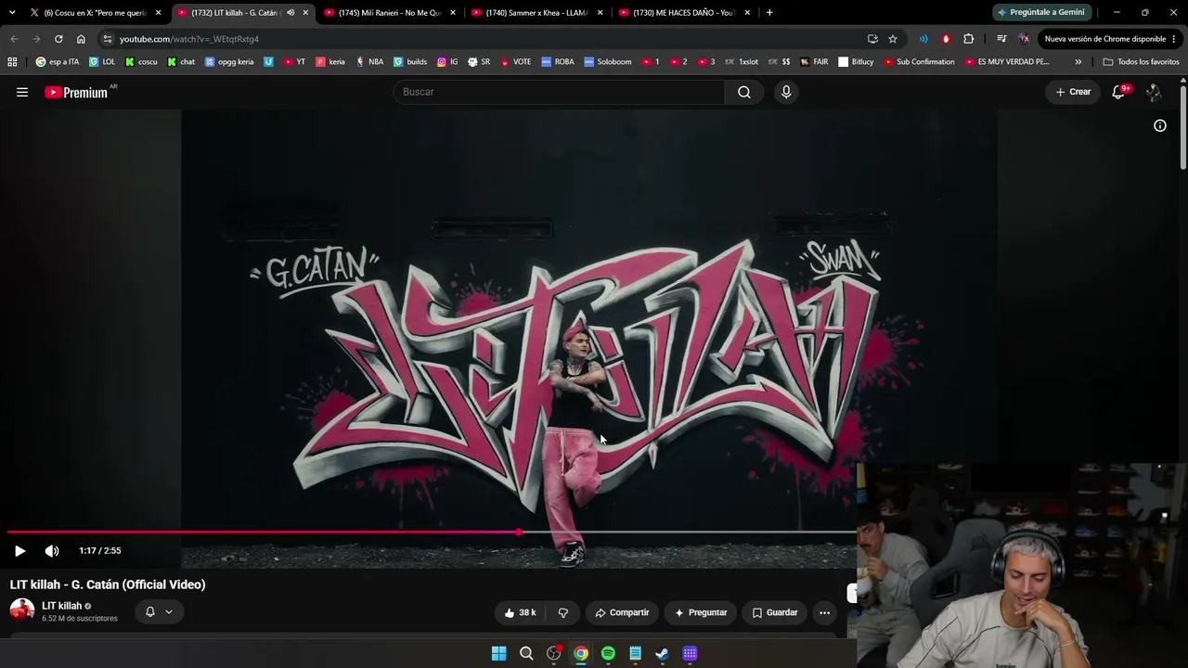Click the Buscar search field
The height and width of the screenshot is (668, 1188).
click(560, 92)
